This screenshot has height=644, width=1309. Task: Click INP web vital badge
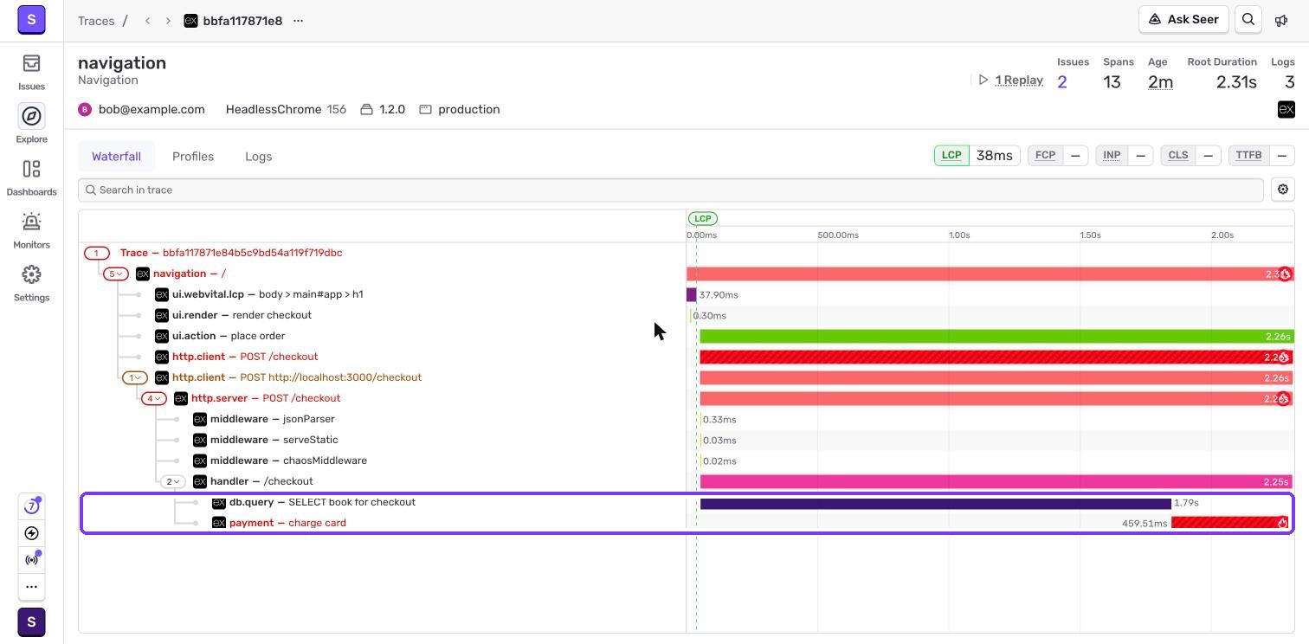pyautogui.click(x=1124, y=155)
